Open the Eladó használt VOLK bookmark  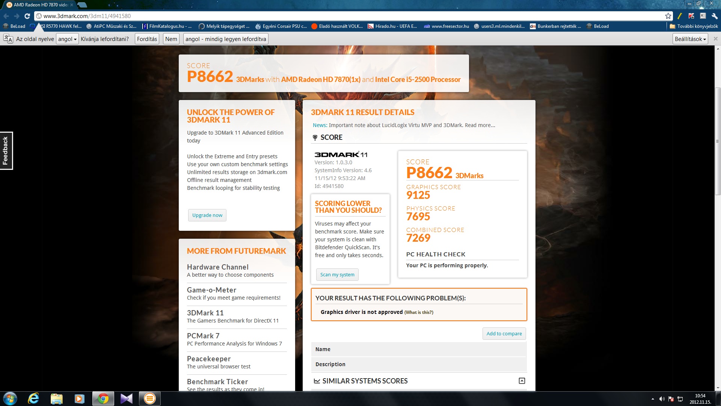337,26
